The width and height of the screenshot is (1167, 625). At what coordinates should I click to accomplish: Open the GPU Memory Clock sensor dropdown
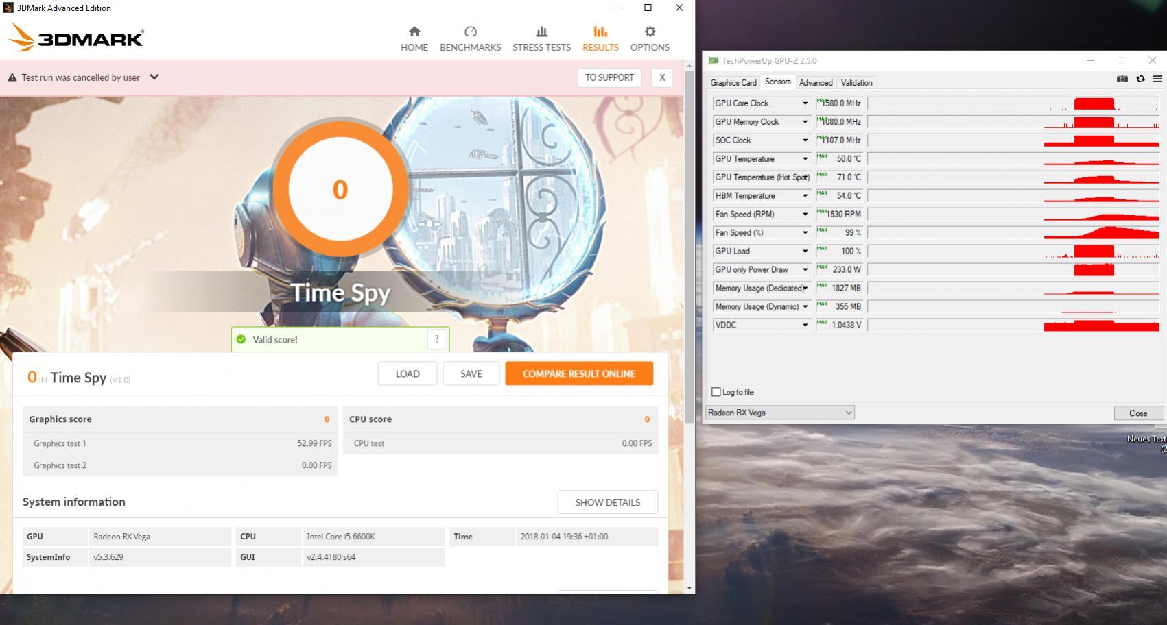(x=805, y=122)
